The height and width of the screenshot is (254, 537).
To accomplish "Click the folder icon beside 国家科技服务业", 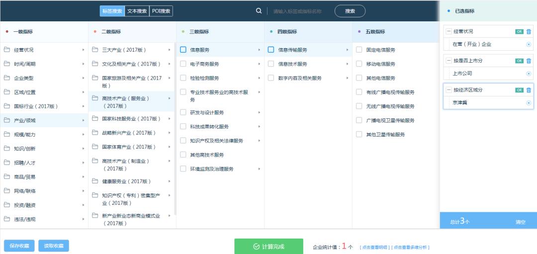I will tap(95, 118).
